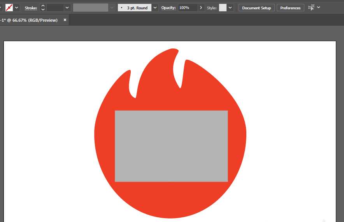The height and width of the screenshot is (222, 344).
Task: Click the Stroke label link
Action: point(31,8)
